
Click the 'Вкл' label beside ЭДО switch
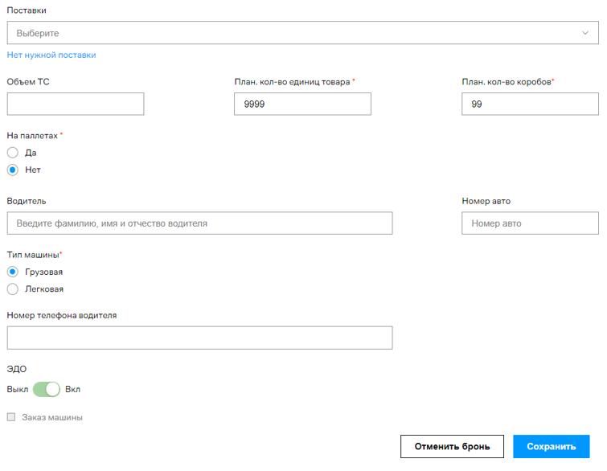pyautogui.click(x=72, y=390)
